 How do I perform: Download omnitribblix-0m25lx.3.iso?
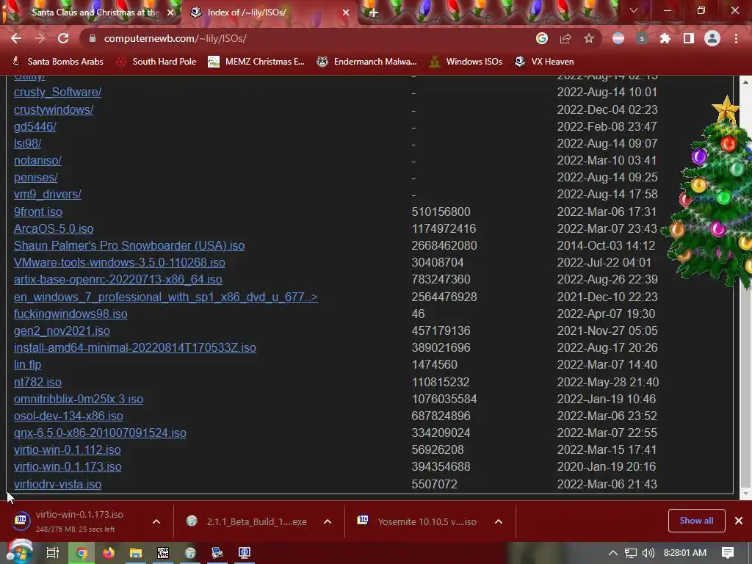coord(79,399)
